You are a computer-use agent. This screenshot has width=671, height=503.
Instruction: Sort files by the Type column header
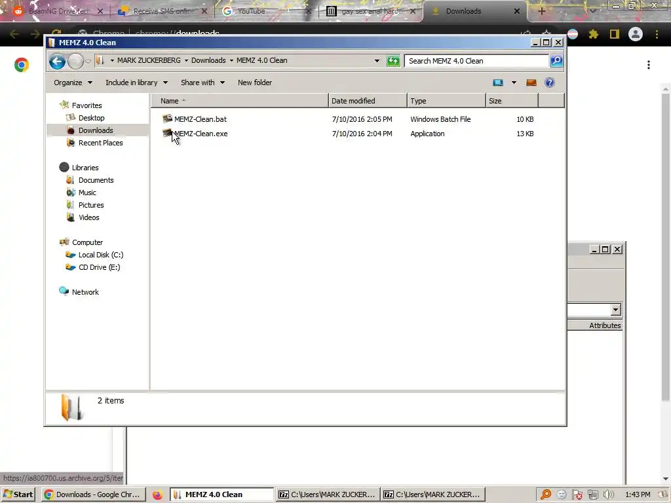pyautogui.click(x=446, y=101)
